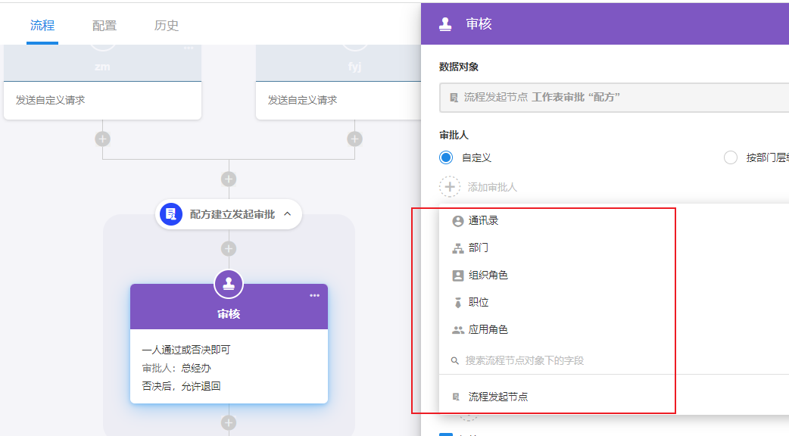The height and width of the screenshot is (436, 789).
Task: Click the tie icon next to 职位
Action: pyautogui.click(x=457, y=303)
